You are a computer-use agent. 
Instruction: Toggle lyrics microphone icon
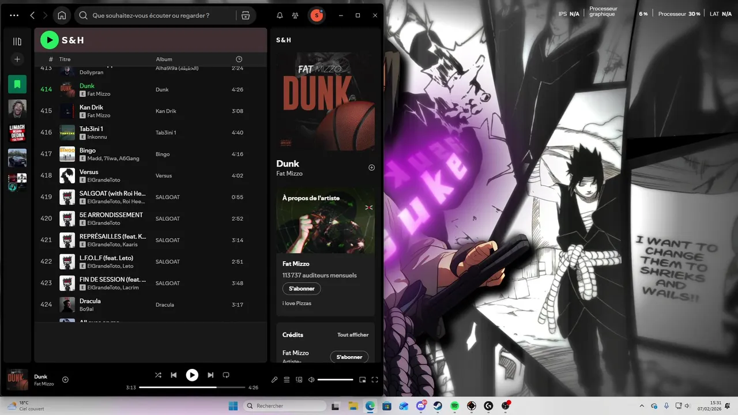click(274, 379)
